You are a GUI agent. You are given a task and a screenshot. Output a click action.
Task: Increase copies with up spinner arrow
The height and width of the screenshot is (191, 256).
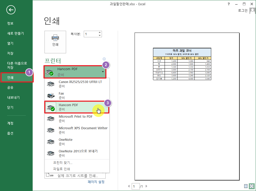click(x=100, y=32)
